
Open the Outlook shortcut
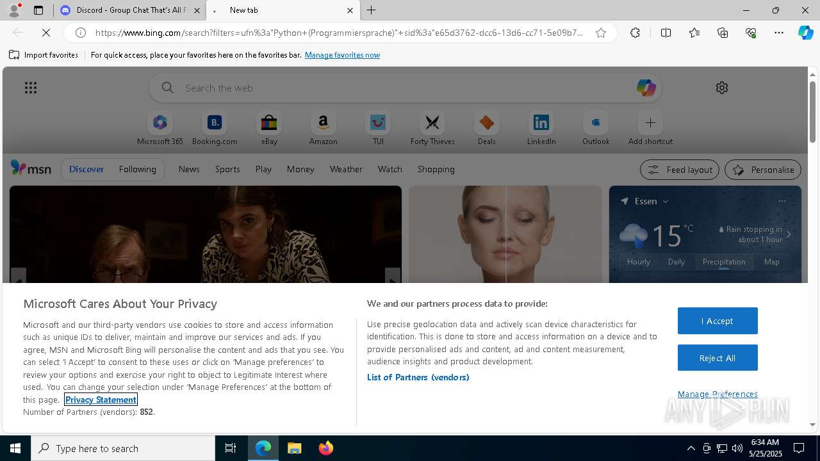coord(596,129)
